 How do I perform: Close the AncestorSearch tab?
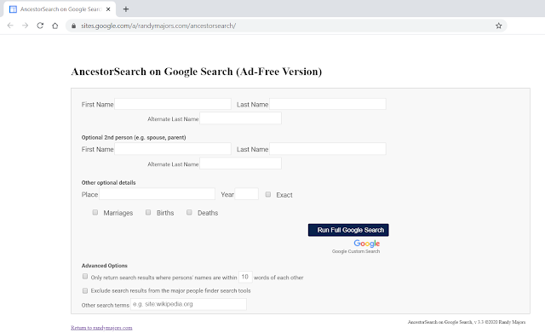tap(108, 9)
